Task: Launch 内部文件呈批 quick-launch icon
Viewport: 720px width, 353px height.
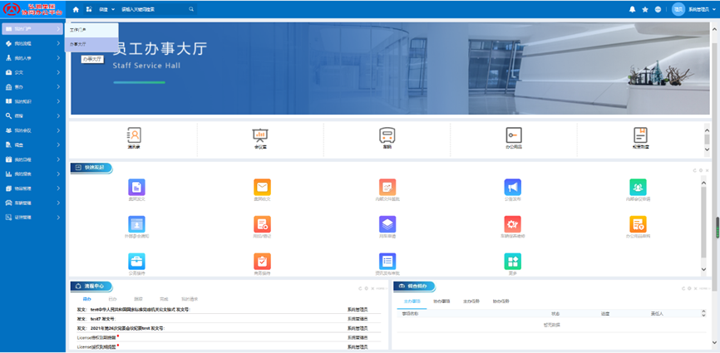Action: click(x=387, y=187)
